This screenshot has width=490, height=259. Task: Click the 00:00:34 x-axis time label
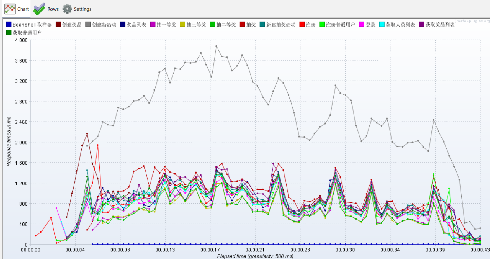point(390,250)
